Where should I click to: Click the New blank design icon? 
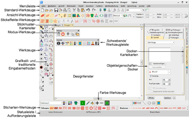pyautogui.click(x=42, y=10)
